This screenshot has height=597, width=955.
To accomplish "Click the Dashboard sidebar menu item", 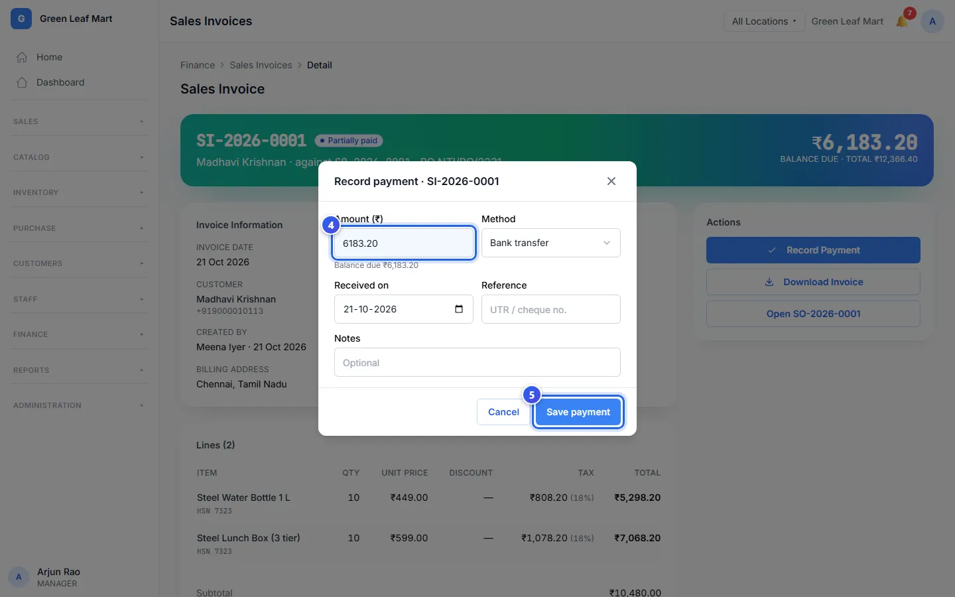I will 79,82.
